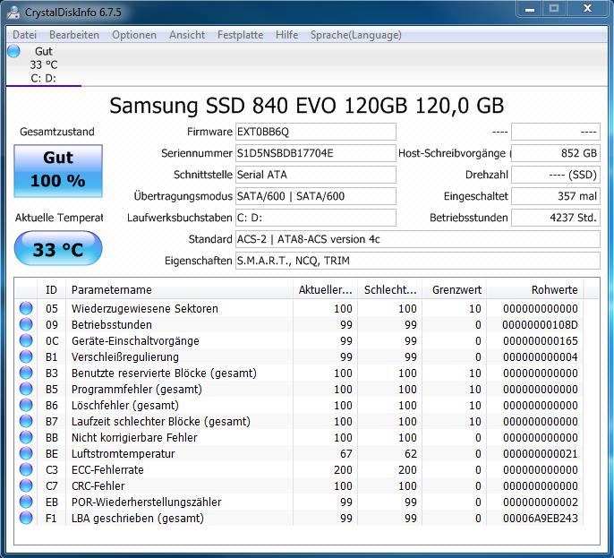Click the Host-Schreibvorgänge value 852 GB

click(x=556, y=153)
